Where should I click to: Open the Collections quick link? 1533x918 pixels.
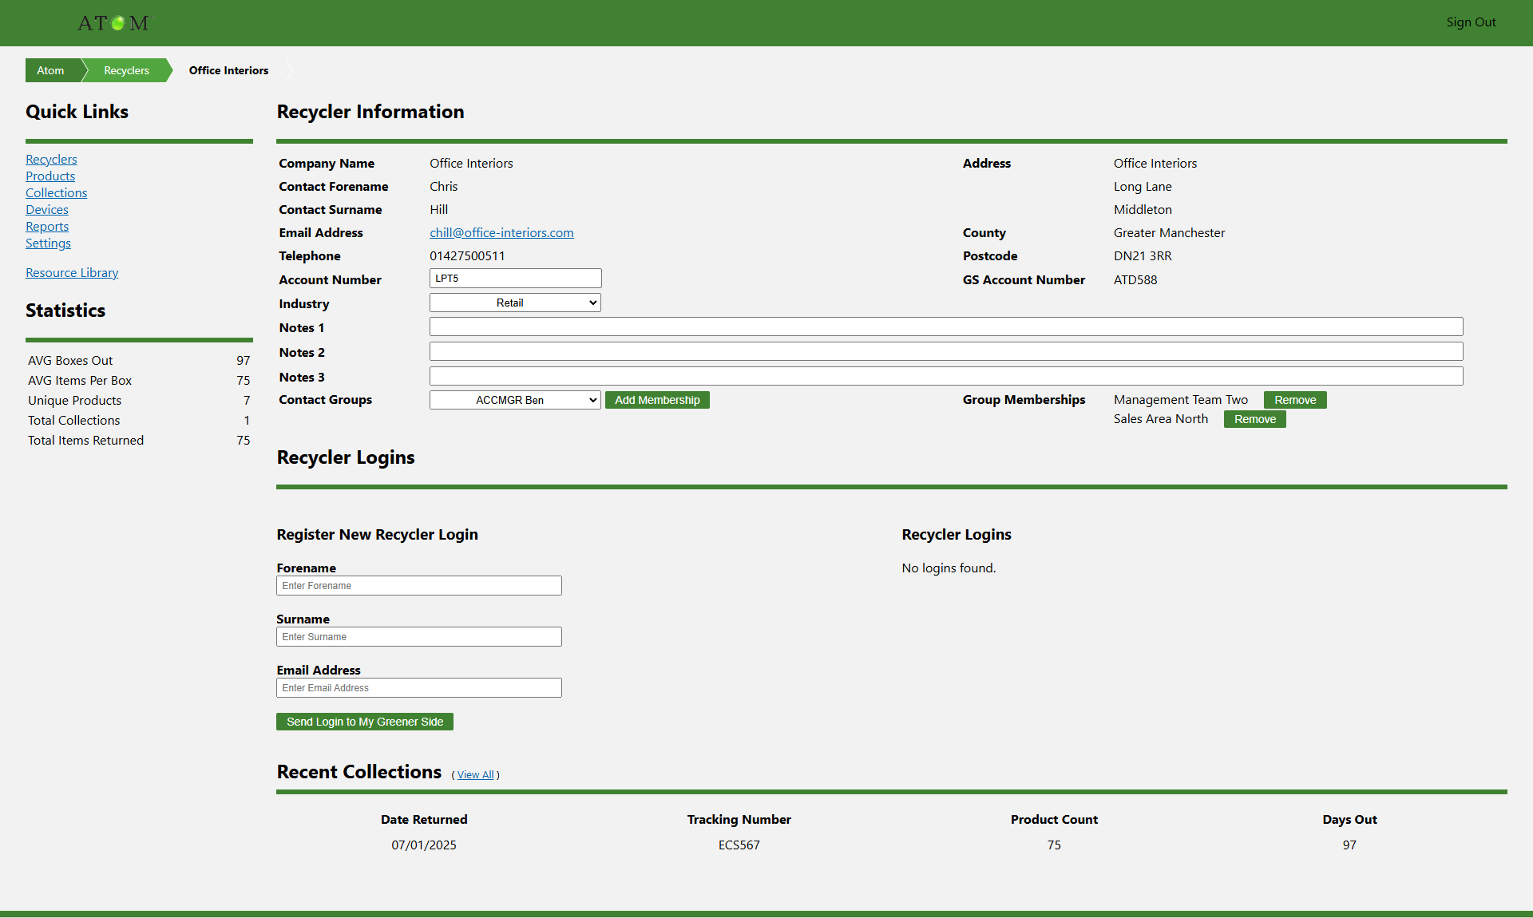click(56, 193)
